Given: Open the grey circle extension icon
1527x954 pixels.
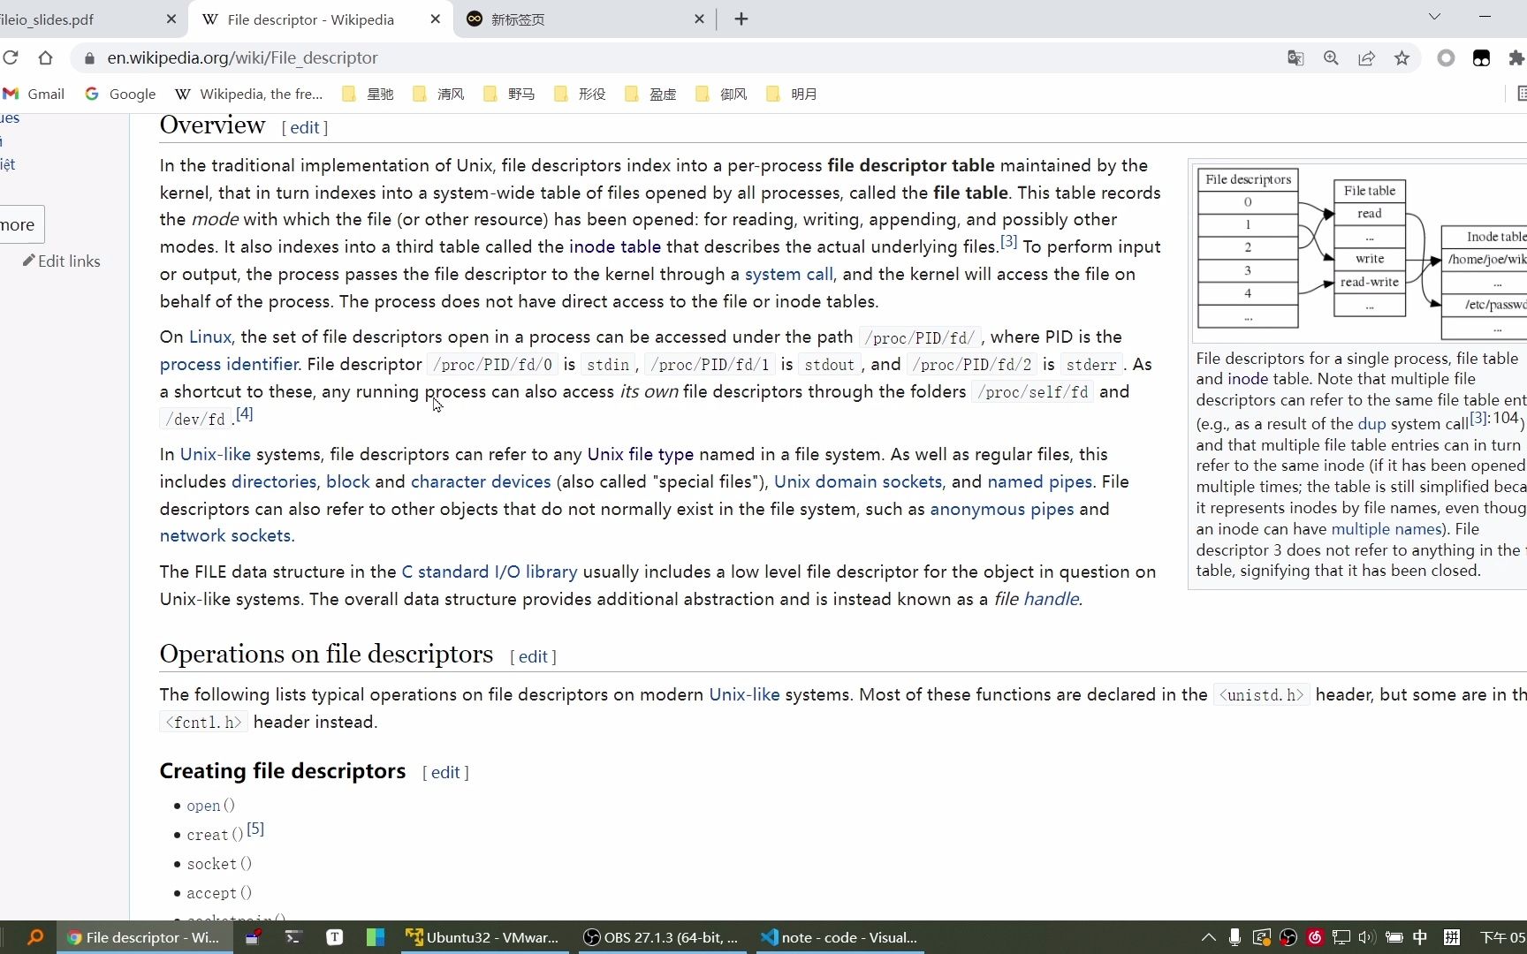Looking at the screenshot, I should click(1446, 58).
